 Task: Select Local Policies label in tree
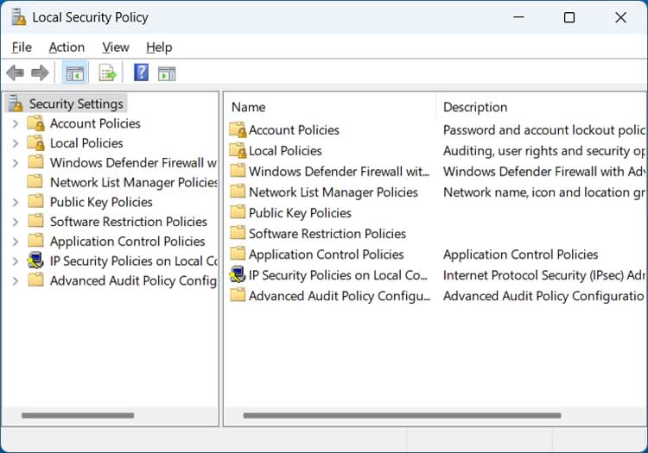(86, 143)
